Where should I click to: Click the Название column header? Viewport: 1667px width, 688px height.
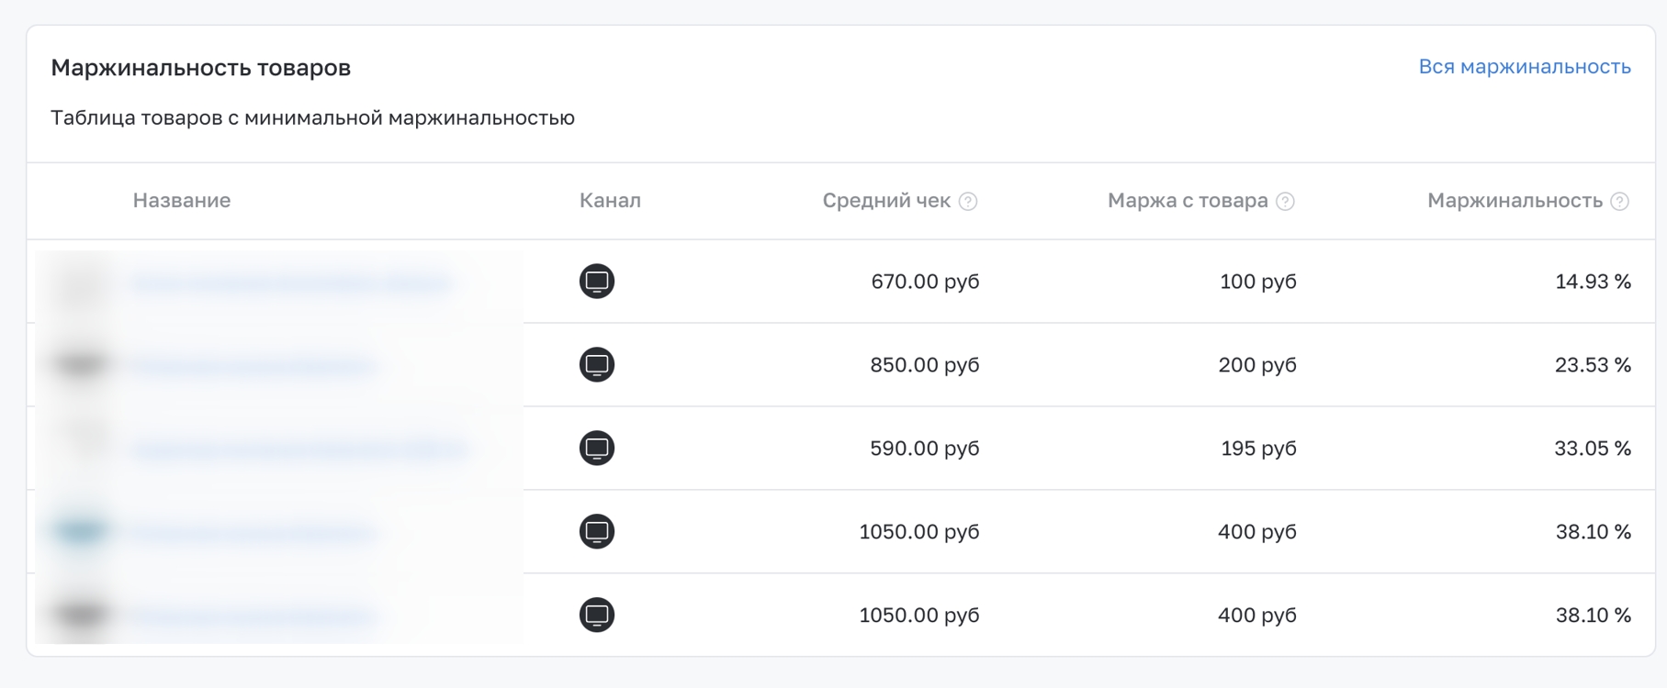click(182, 201)
